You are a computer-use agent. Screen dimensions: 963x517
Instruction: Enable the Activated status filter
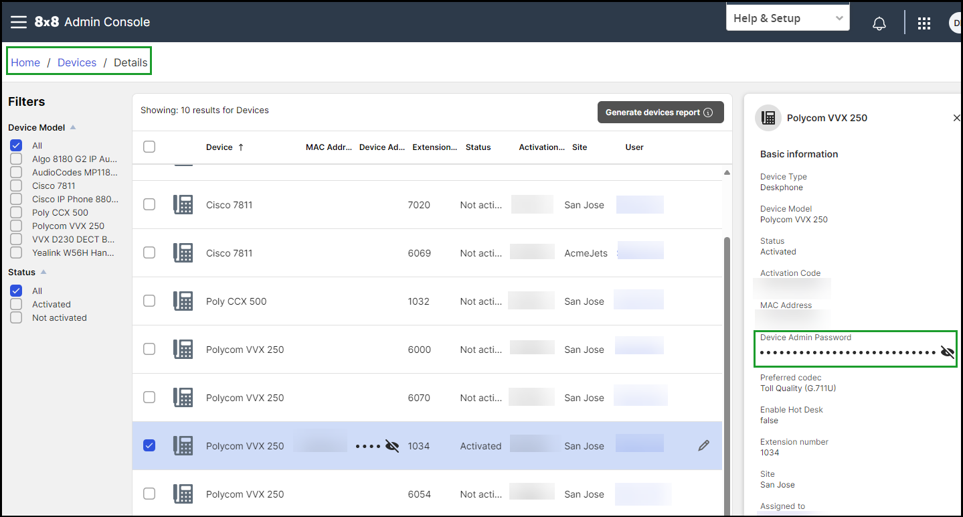(x=16, y=304)
